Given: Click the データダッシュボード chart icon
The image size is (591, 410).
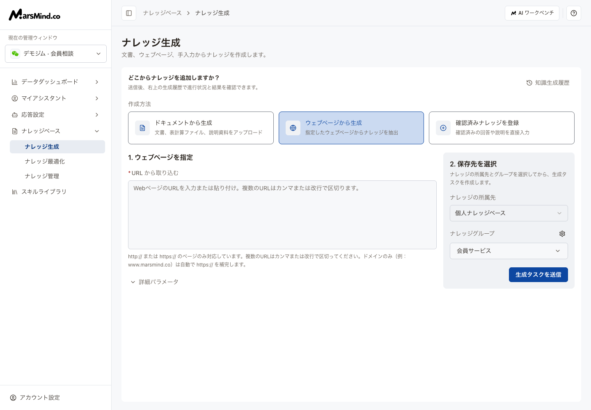Looking at the screenshot, I should tap(15, 82).
